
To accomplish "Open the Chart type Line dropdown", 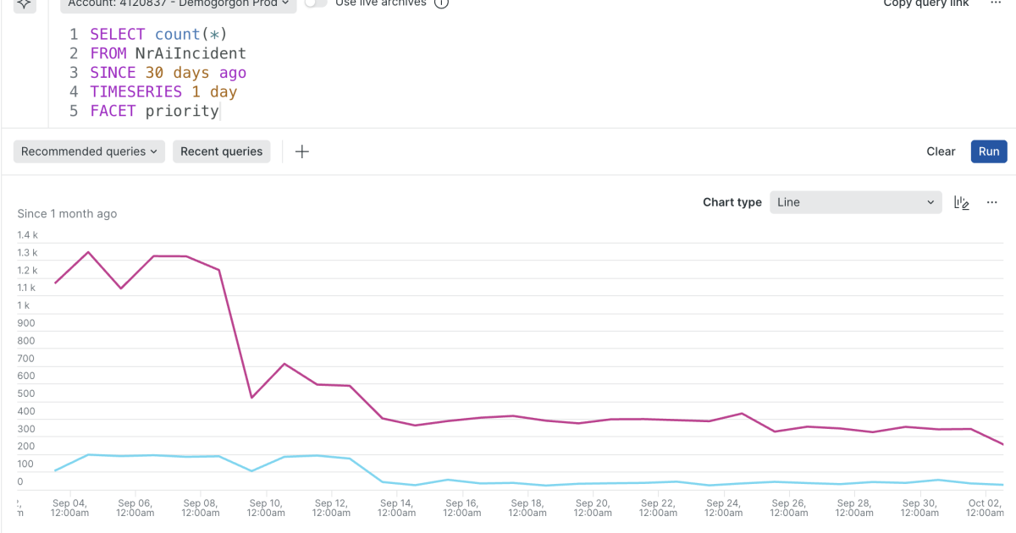I will pyautogui.click(x=855, y=202).
